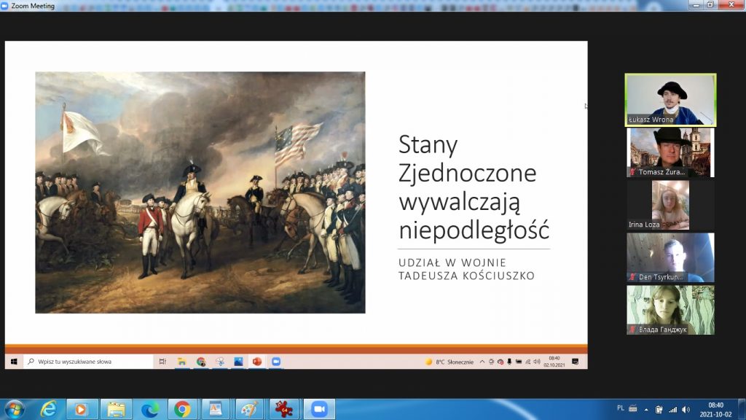Open the PL input language selector
Screen dimensions: 746x420
tap(620, 409)
